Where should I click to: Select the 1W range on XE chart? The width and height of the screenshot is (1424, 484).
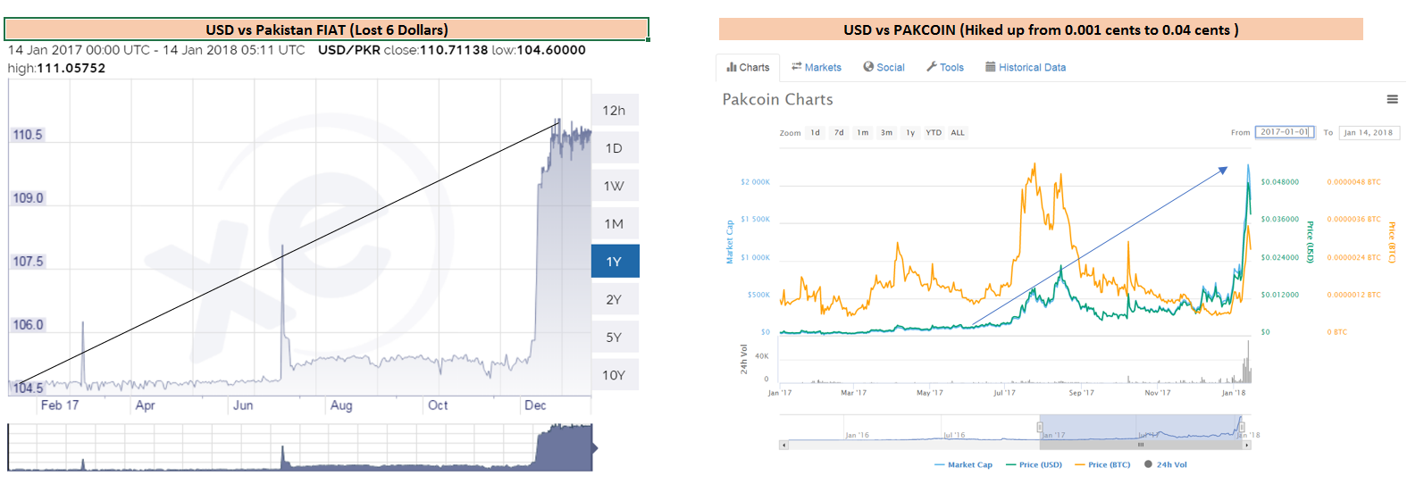[x=615, y=186]
